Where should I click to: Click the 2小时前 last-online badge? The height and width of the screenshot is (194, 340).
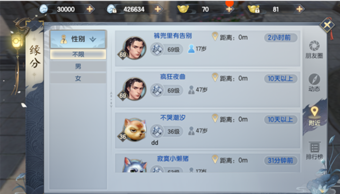[x=280, y=37]
